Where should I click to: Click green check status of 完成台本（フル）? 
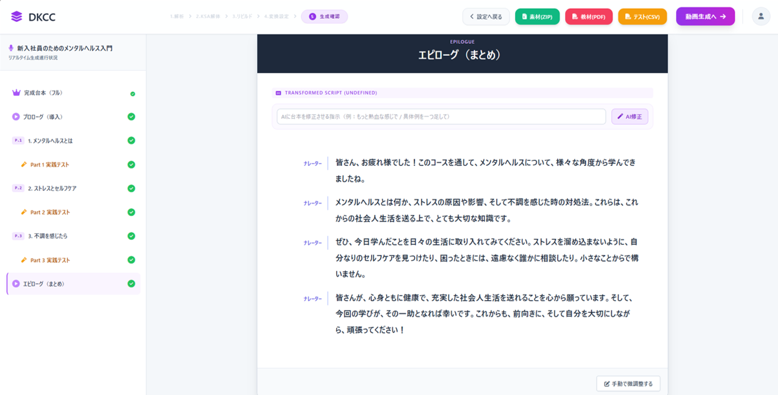(x=133, y=94)
